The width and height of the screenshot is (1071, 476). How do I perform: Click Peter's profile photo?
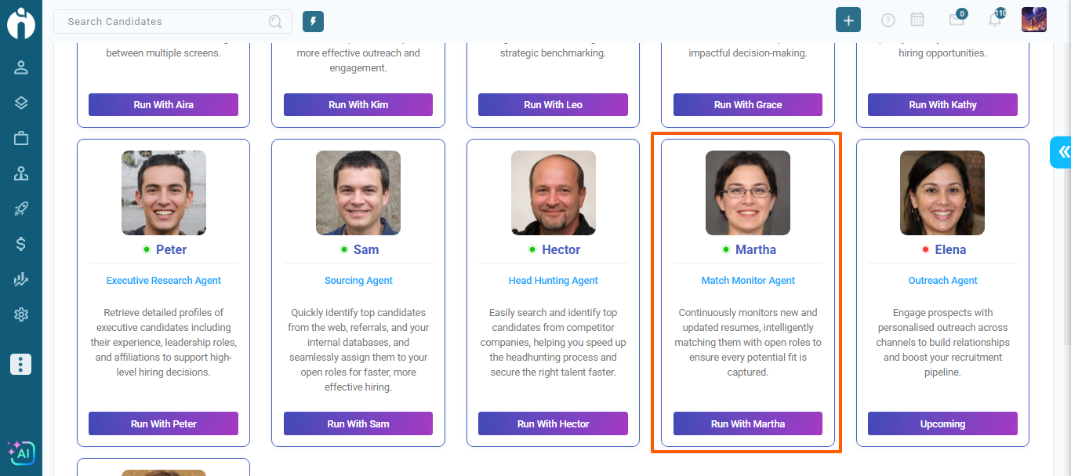[164, 193]
